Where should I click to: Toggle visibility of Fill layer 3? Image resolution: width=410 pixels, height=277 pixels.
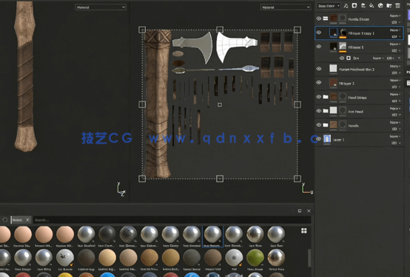(319, 83)
